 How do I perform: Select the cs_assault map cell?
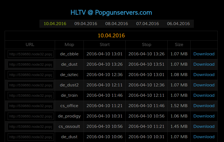click(x=69, y=127)
